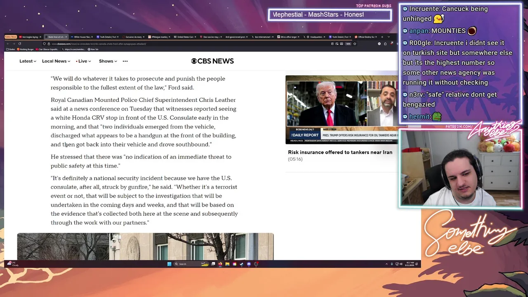Viewport: 528px width, 297px height.
Task: Click the microphone icon in system tray
Action: tap(392, 264)
